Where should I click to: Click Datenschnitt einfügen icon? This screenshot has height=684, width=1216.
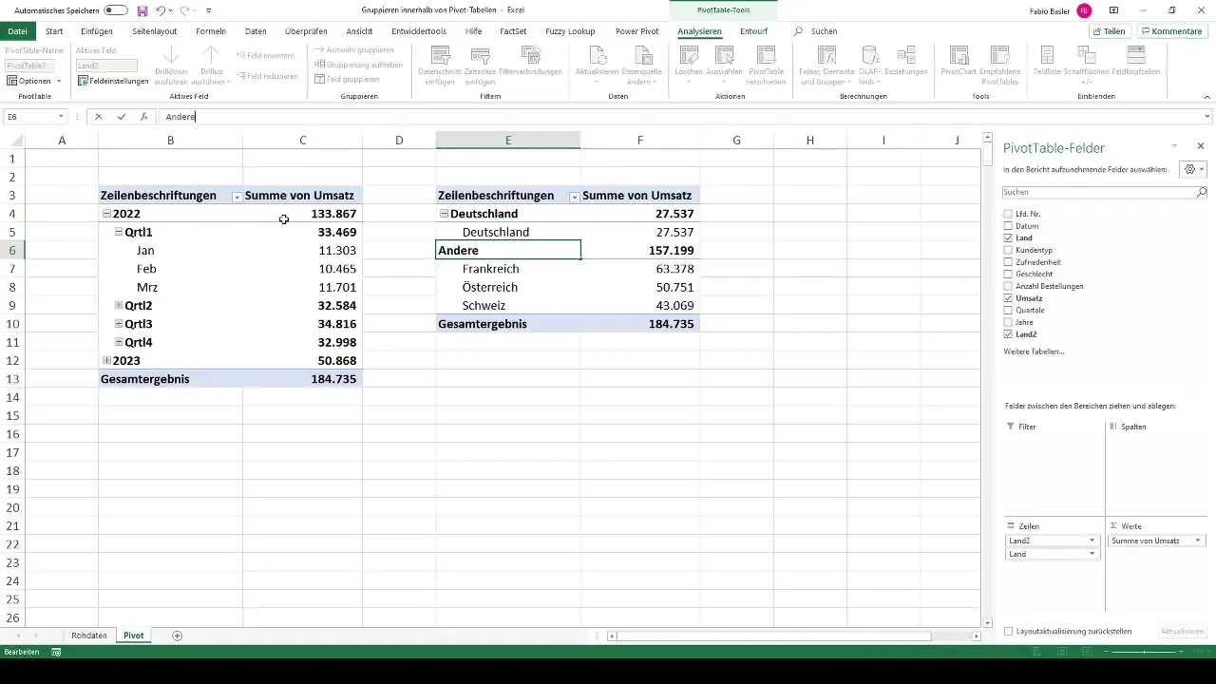439,55
